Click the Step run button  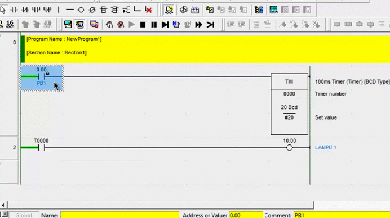[165, 25]
